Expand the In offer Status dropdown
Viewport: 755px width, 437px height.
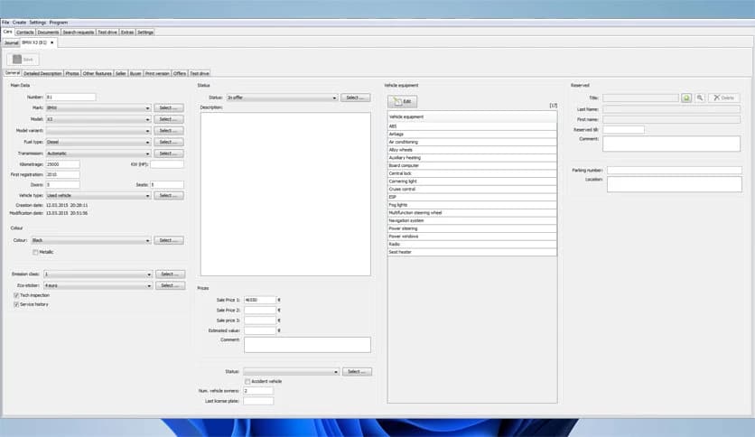334,97
